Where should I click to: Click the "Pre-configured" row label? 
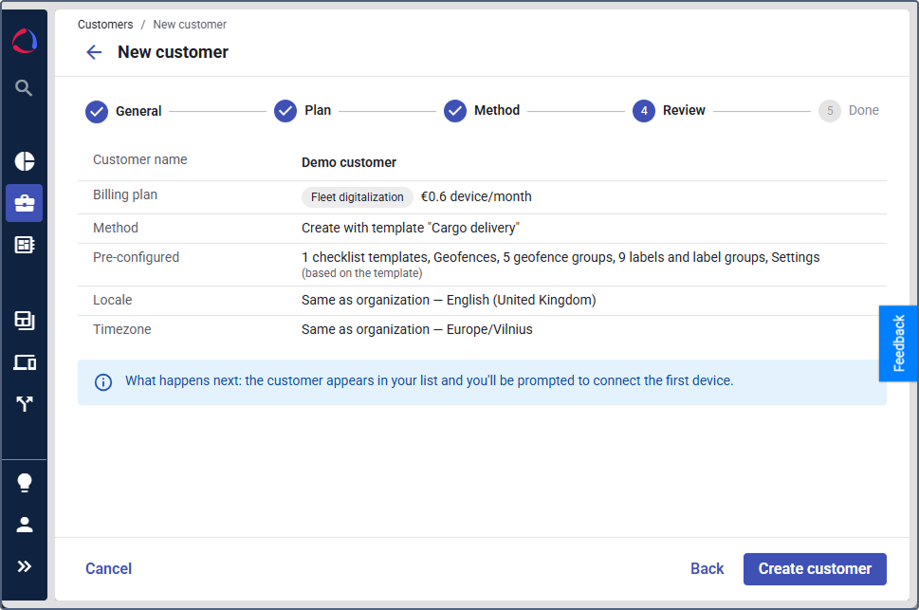pos(136,257)
